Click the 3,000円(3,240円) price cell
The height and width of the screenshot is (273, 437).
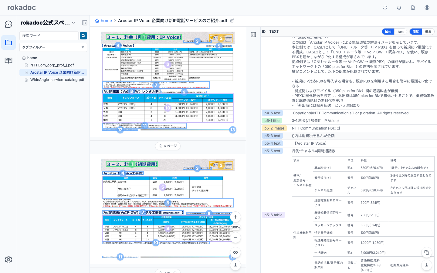[374, 253]
